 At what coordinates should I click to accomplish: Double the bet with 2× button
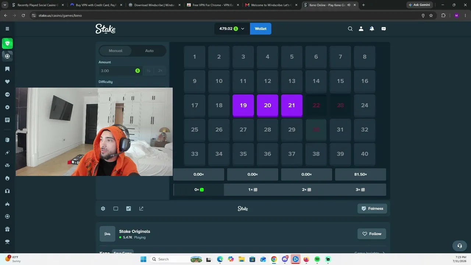(x=160, y=71)
